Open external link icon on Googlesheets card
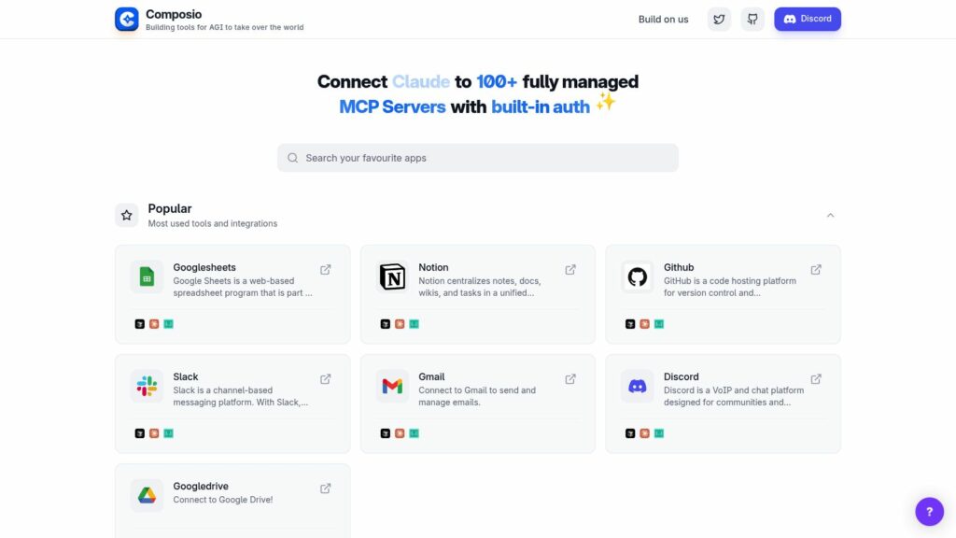Viewport: 956px width, 538px height. (x=326, y=270)
